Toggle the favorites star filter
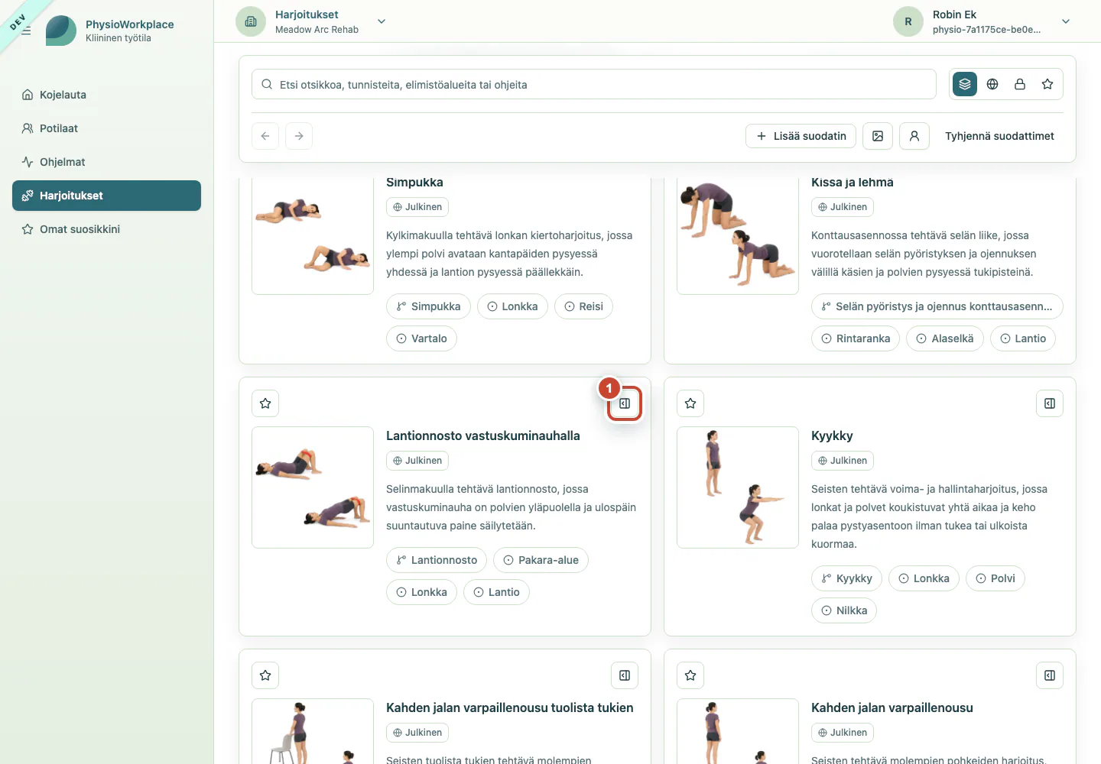This screenshot has height=764, width=1101. click(1047, 84)
